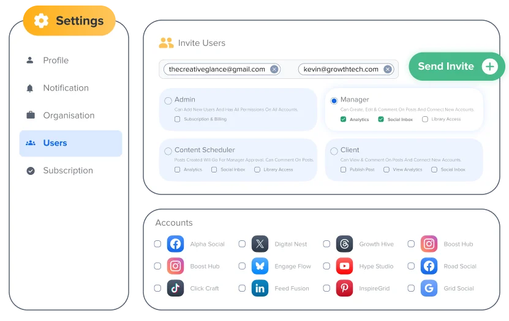Screen dimensions: 509x321
Task: Remove thecreativeglance@gmail.com email chip
Action: click(x=274, y=69)
